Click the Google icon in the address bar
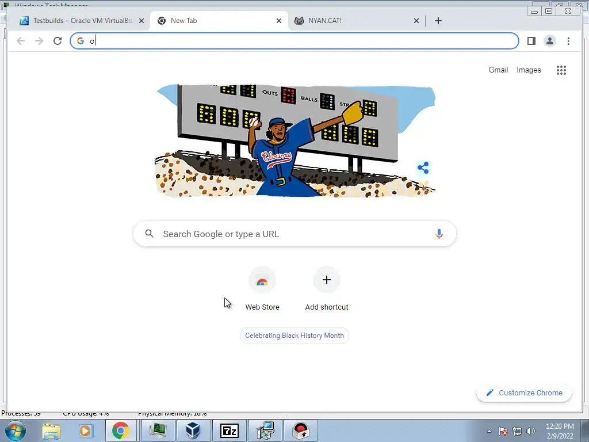589x442 pixels. [x=81, y=41]
